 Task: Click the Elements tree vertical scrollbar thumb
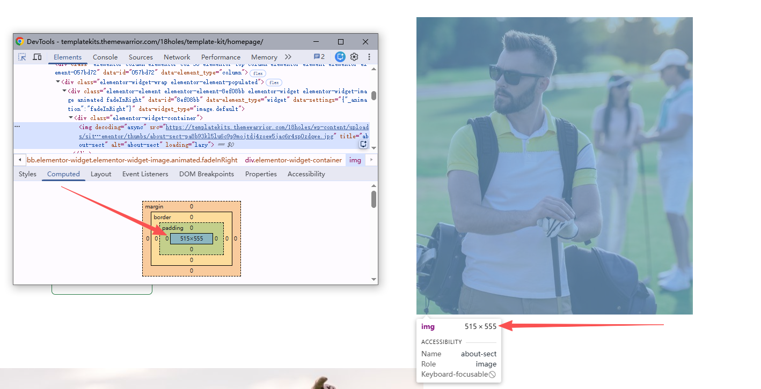click(x=374, y=95)
